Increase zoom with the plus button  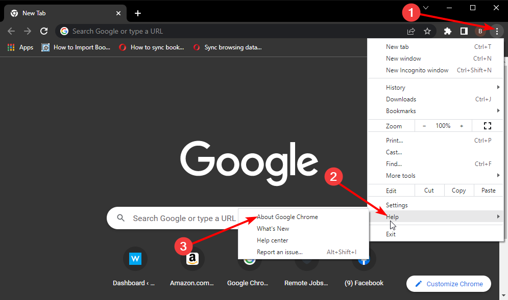tap(462, 126)
